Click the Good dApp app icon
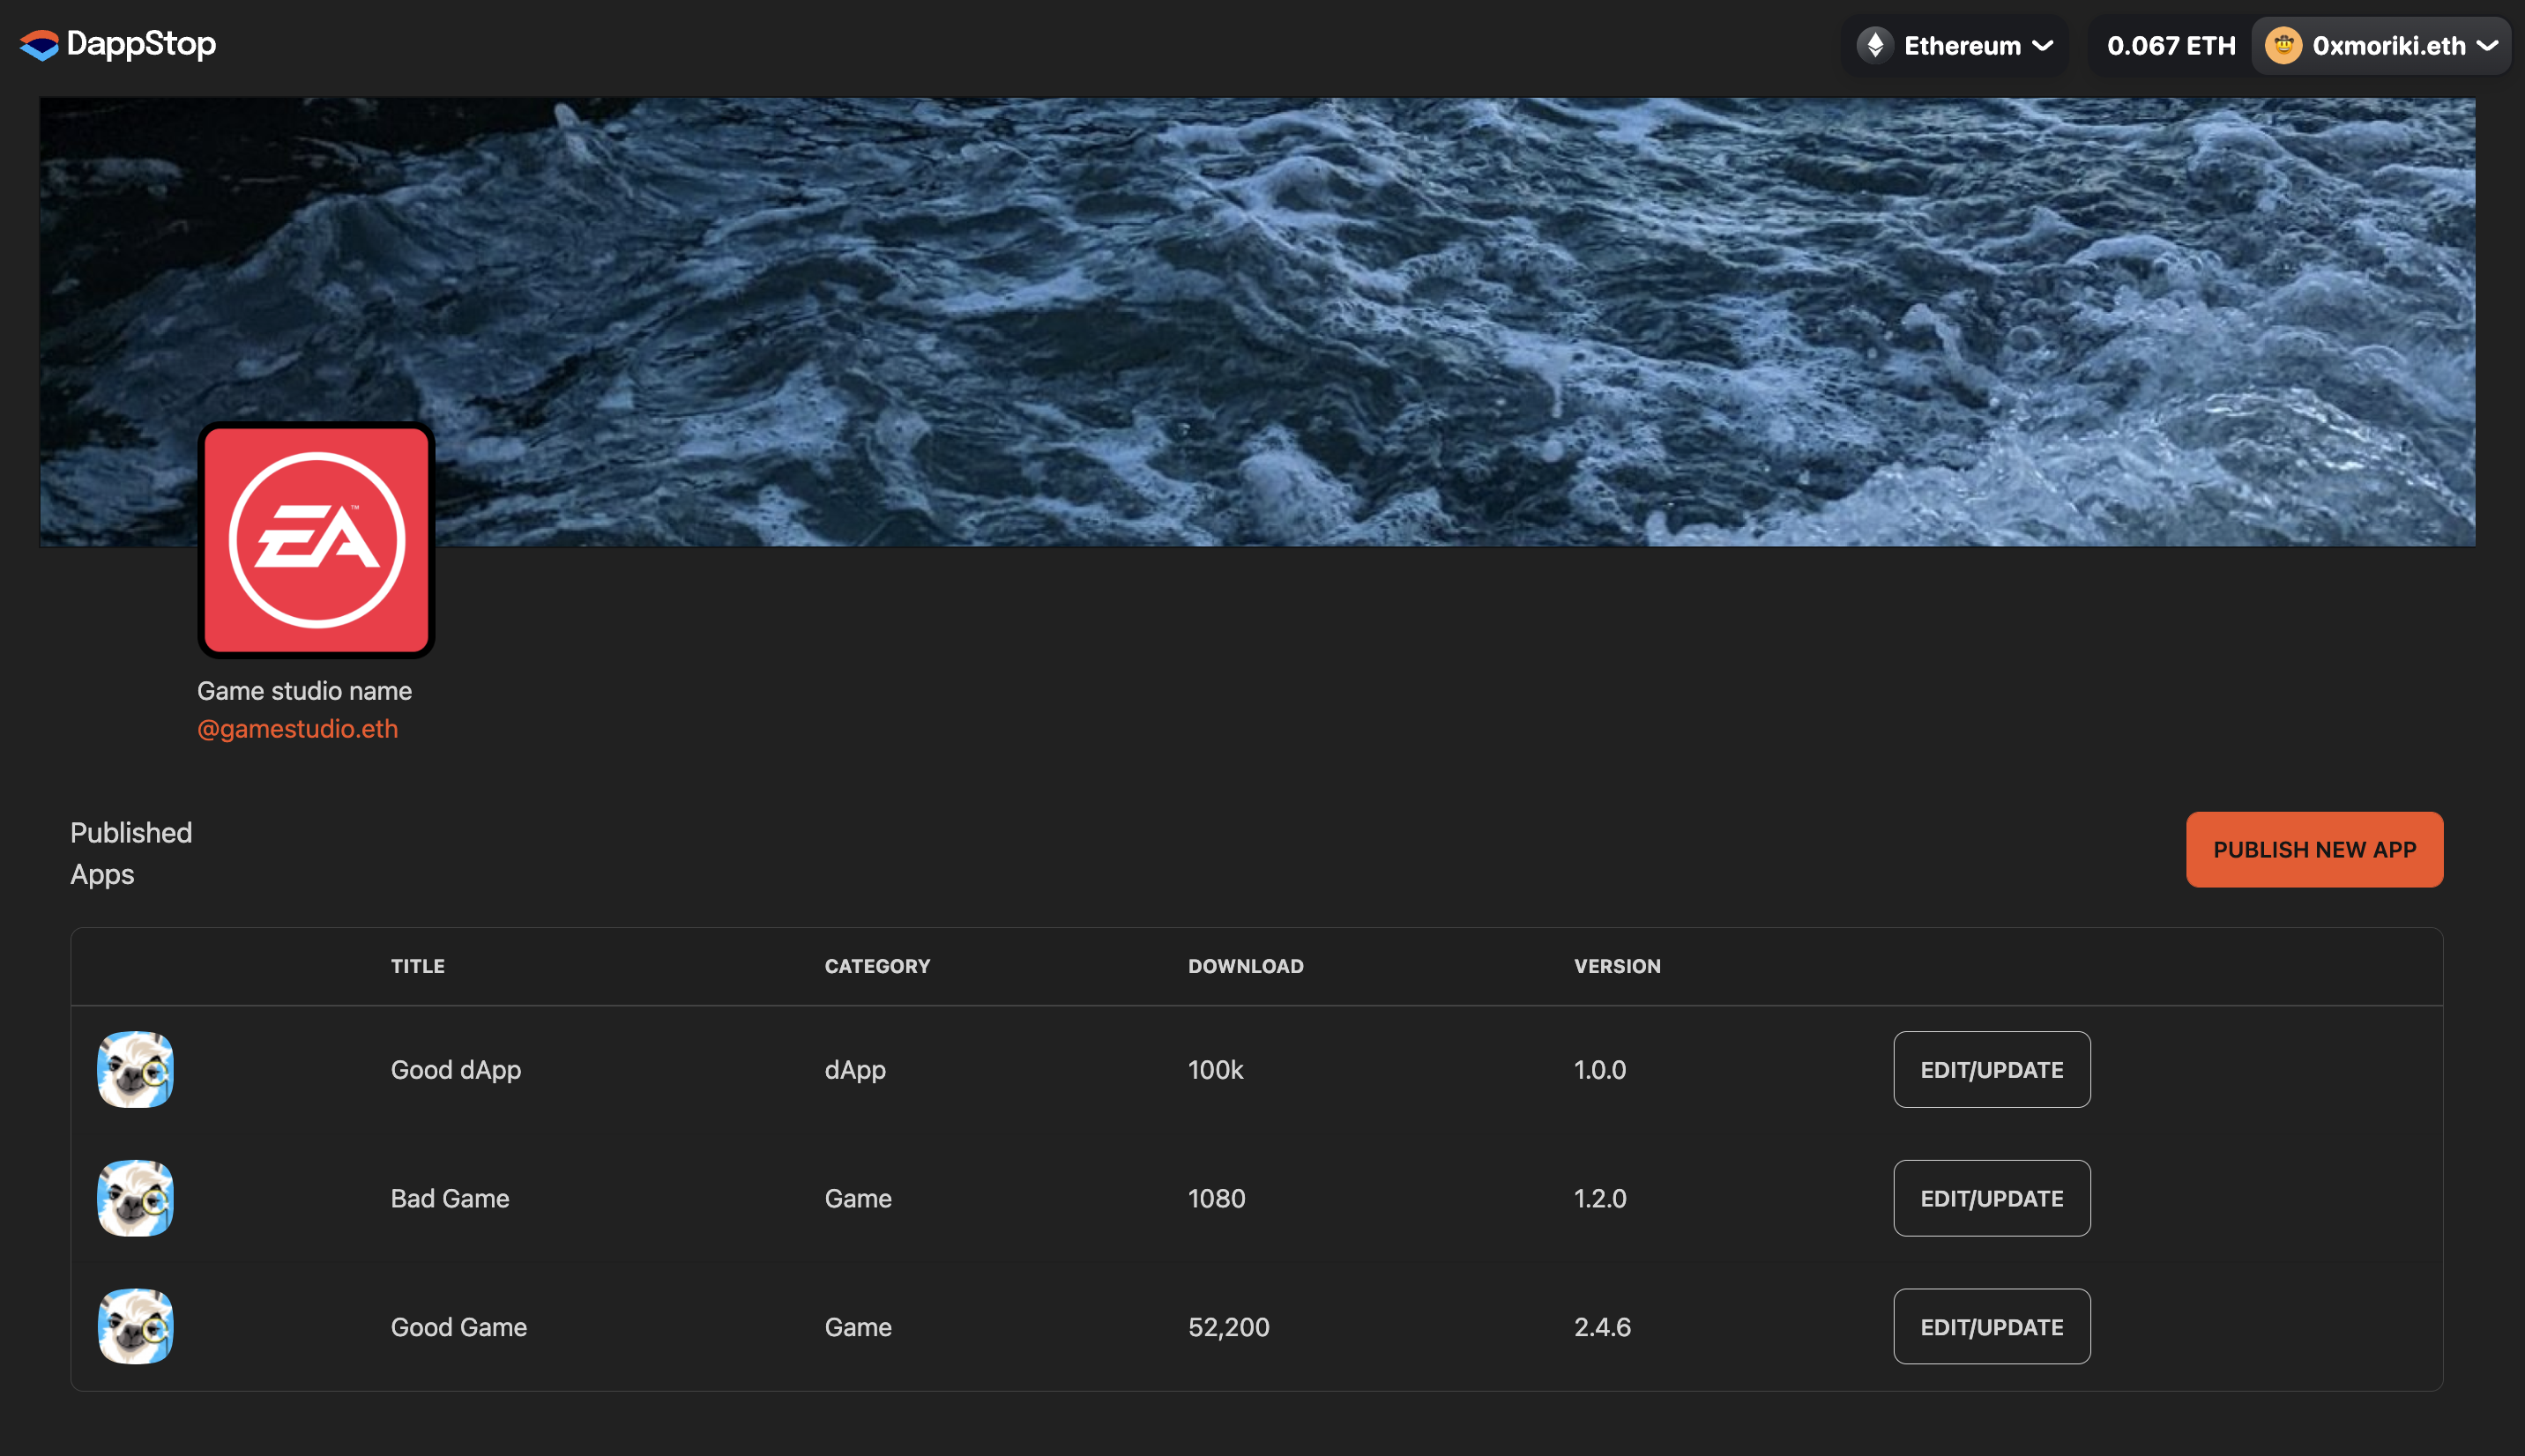Viewport: 2525px width, 1456px height. 135,1069
